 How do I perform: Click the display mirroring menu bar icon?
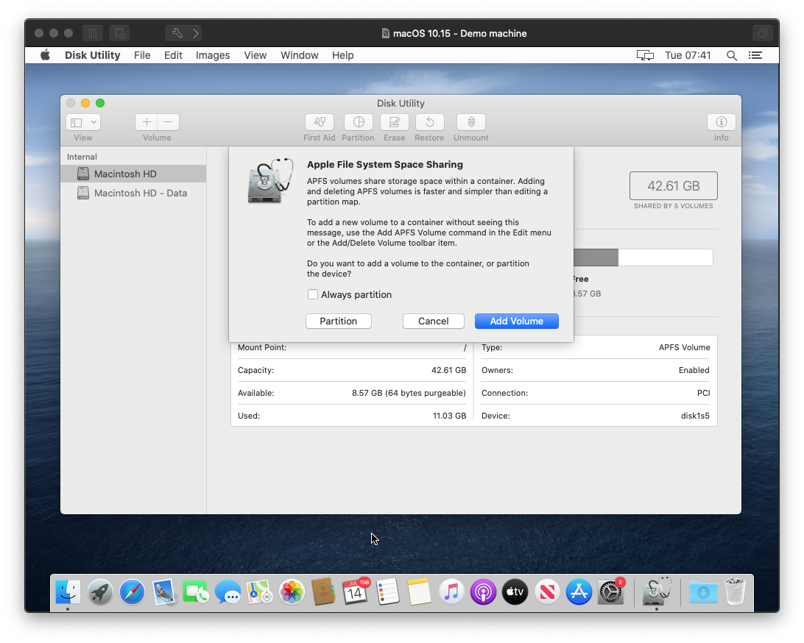click(x=645, y=55)
